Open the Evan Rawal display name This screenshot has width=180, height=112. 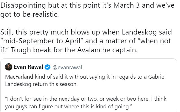tap(28, 67)
